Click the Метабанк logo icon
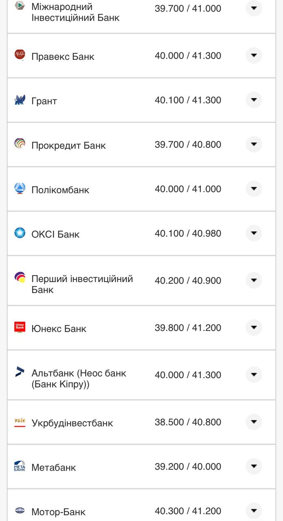The width and height of the screenshot is (283, 521). (20, 466)
